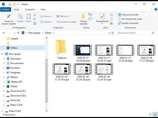Viewport: 158px width, 118px height.
Task: Select the 2020-01-28 11-27-06.mp4 video
Action: (x=146, y=53)
